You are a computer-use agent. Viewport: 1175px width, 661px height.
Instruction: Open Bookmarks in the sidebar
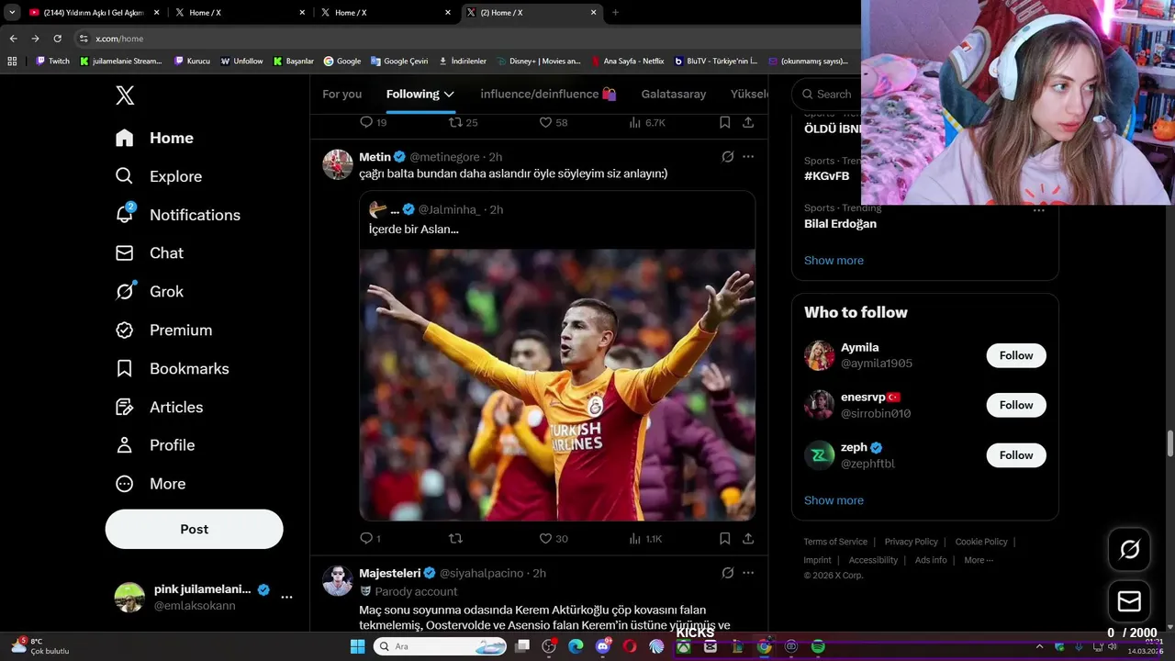172,368
